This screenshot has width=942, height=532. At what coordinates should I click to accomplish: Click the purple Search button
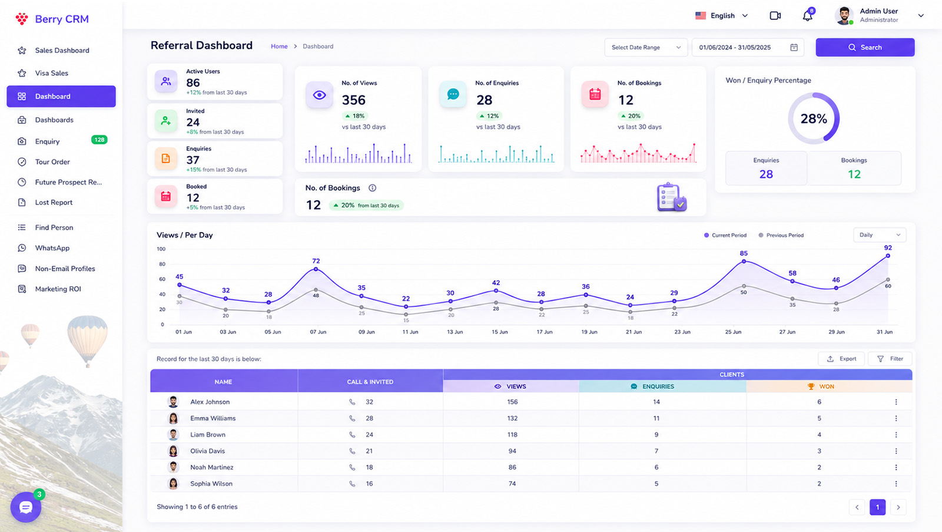[x=865, y=47]
